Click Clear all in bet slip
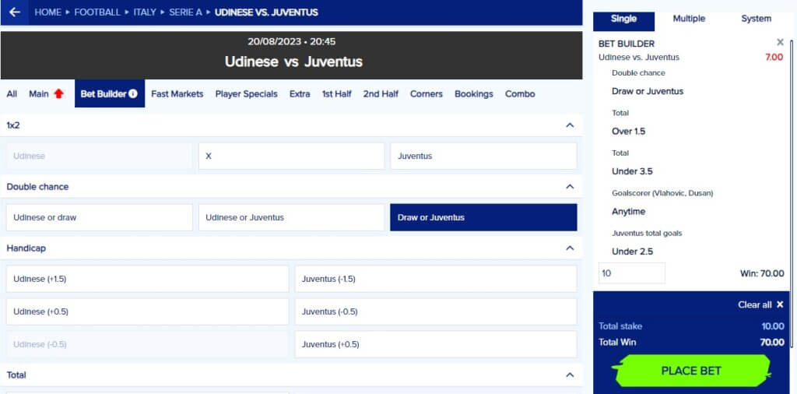 (761, 304)
